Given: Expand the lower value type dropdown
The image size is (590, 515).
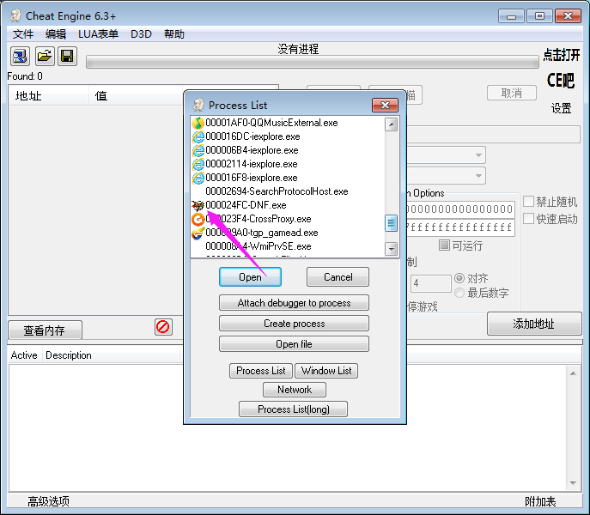Looking at the screenshot, I should coord(478,176).
